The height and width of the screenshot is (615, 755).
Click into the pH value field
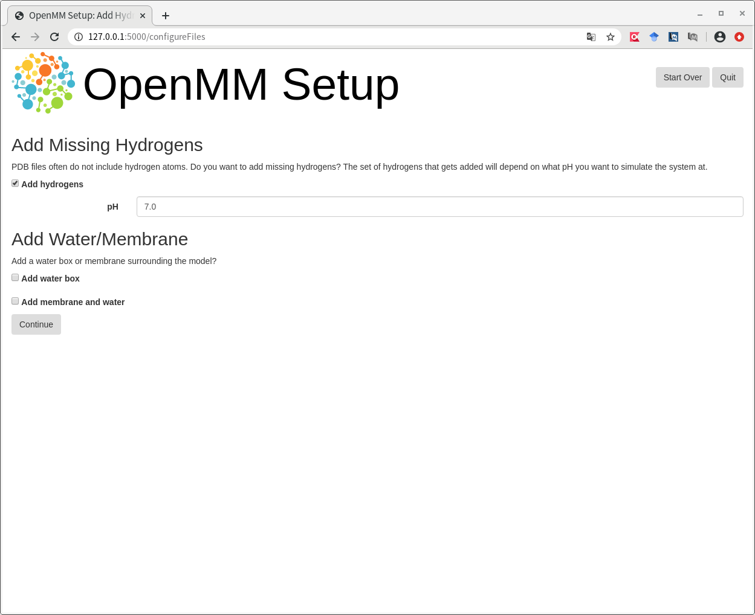coord(439,207)
